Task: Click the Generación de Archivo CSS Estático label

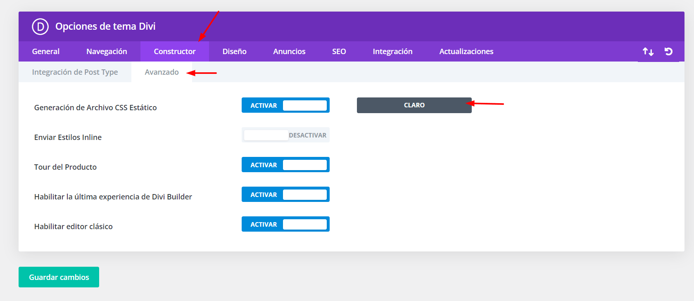Action: (x=95, y=108)
